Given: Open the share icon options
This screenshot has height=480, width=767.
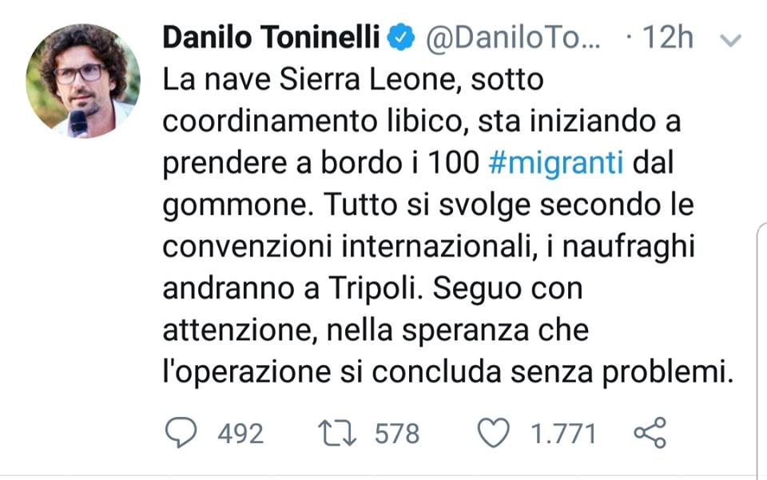Looking at the screenshot, I should 649,433.
